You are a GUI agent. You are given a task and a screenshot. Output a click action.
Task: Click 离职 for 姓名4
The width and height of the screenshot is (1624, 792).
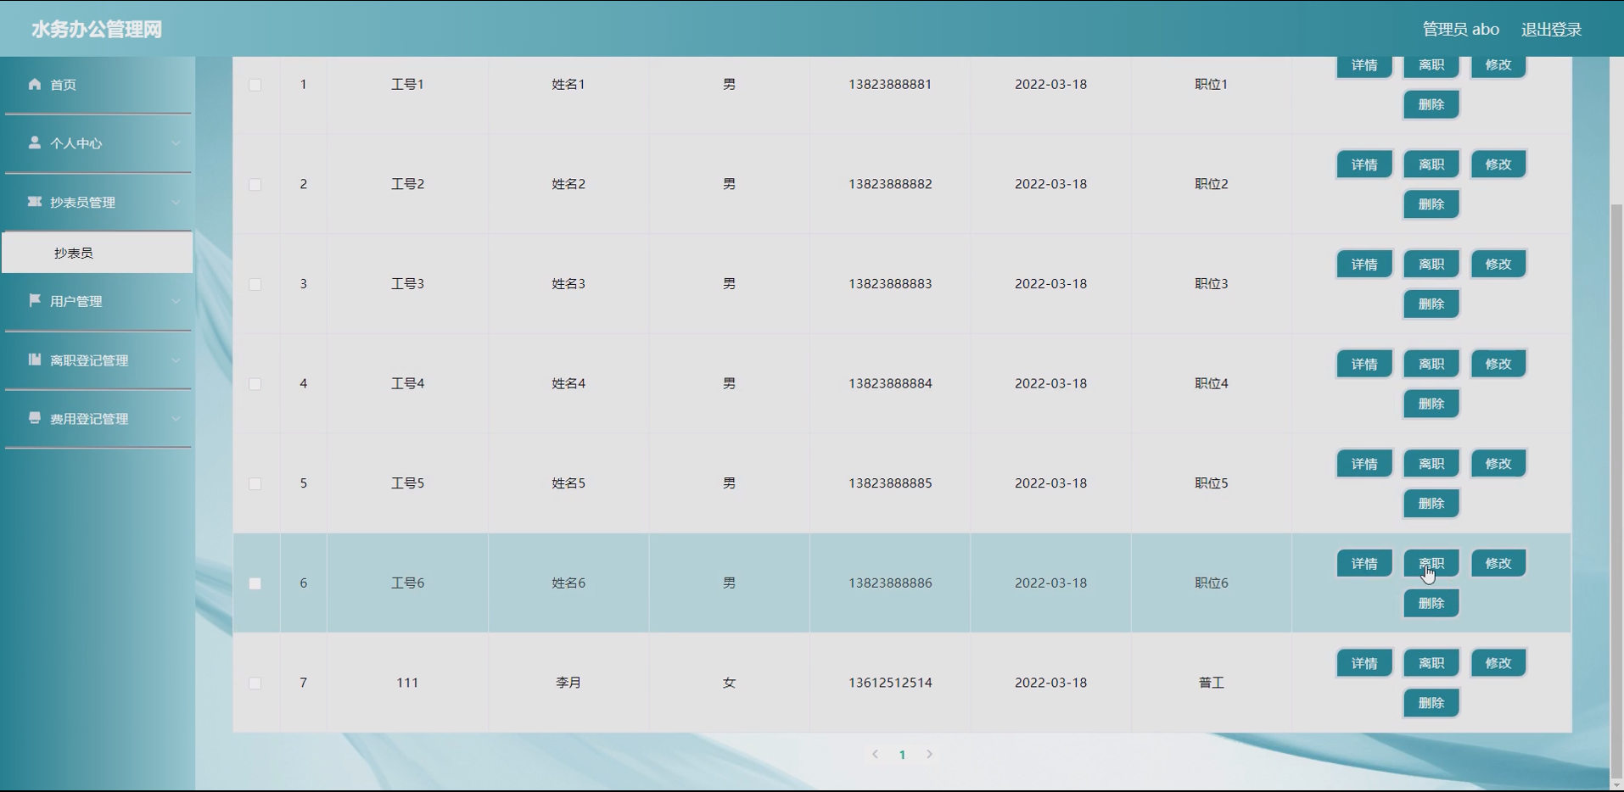click(x=1431, y=364)
